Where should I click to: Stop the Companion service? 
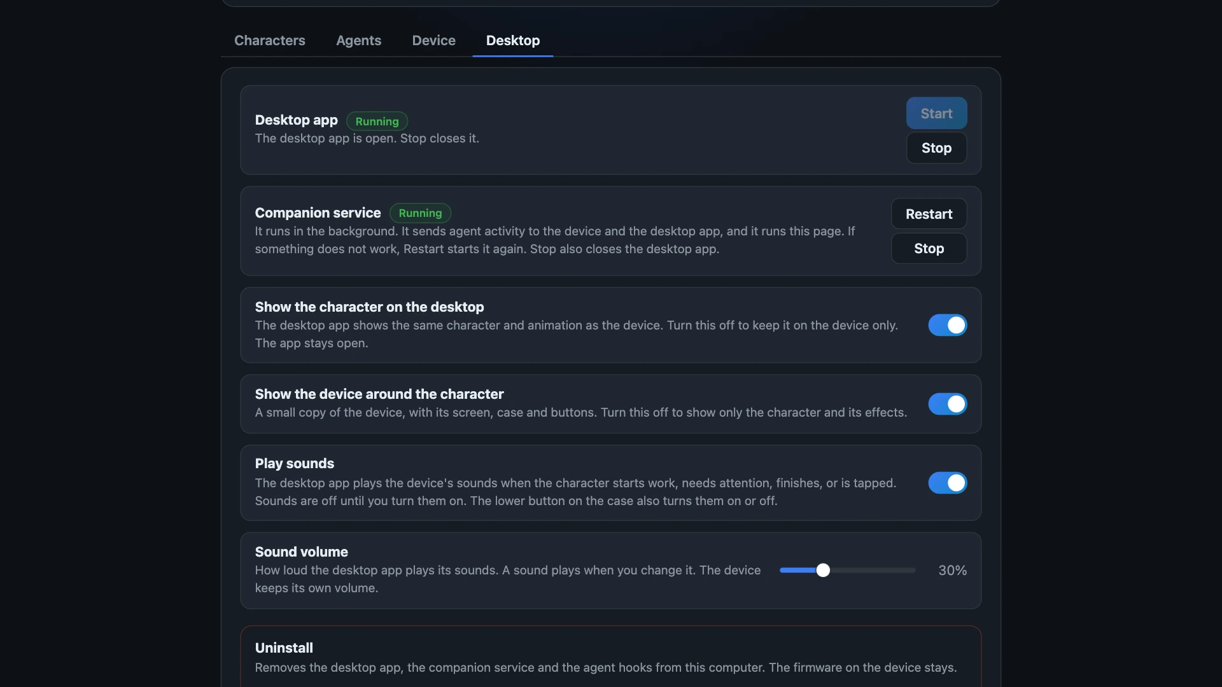[x=929, y=248]
